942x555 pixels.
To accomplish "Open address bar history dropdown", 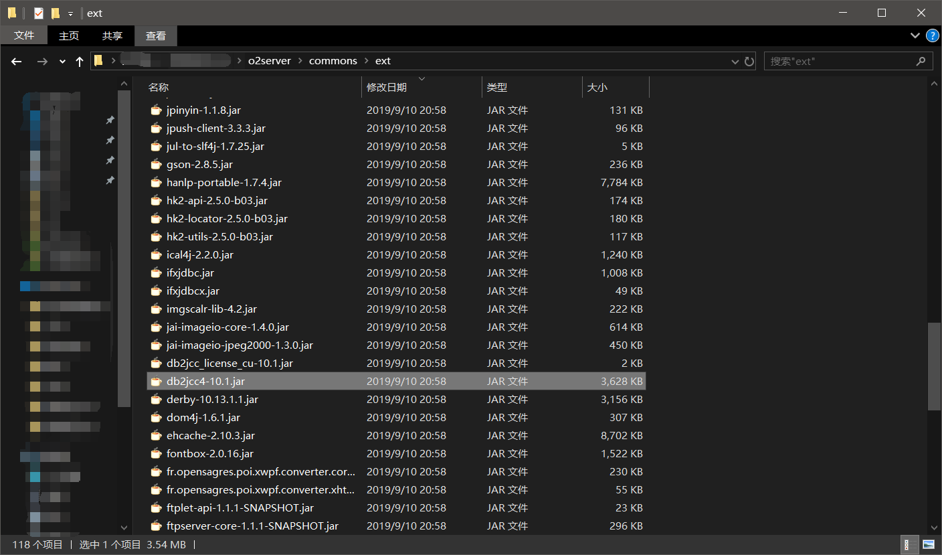I will (x=735, y=61).
